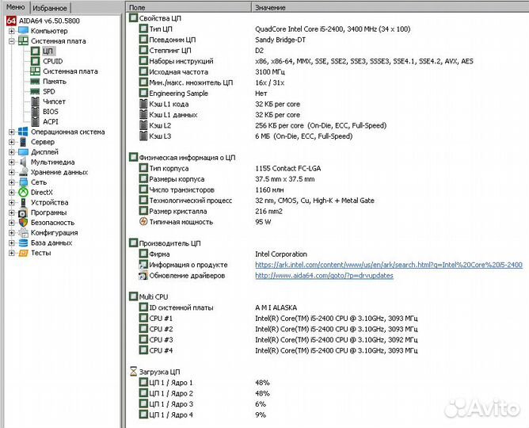This screenshot has height=428, width=529.
Task: Click the Устройства device icon
Action: pos(23,203)
